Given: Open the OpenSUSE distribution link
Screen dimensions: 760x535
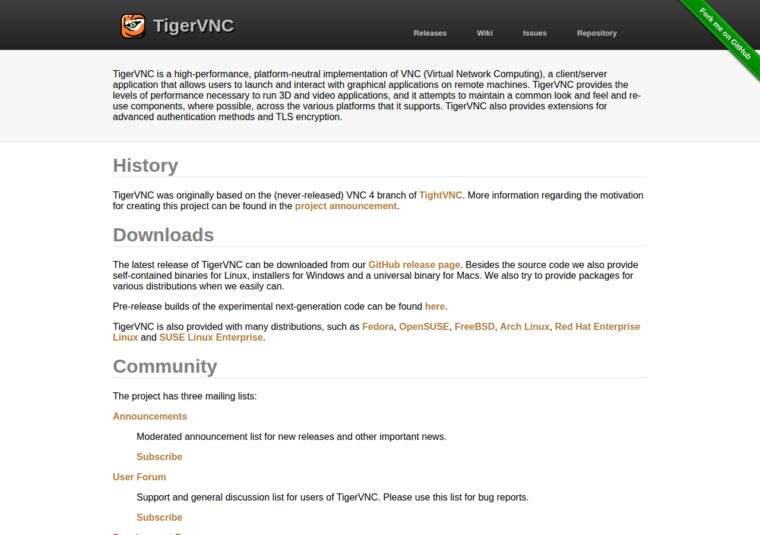Looking at the screenshot, I should point(424,326).
